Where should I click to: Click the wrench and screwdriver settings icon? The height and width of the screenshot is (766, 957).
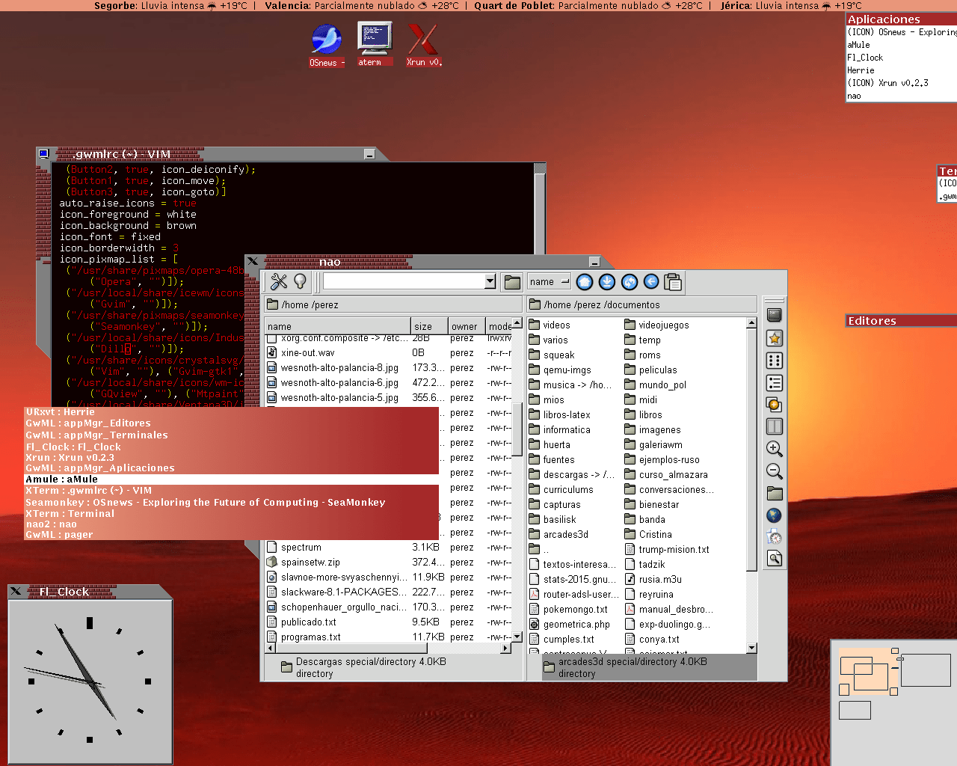[279, 282]
